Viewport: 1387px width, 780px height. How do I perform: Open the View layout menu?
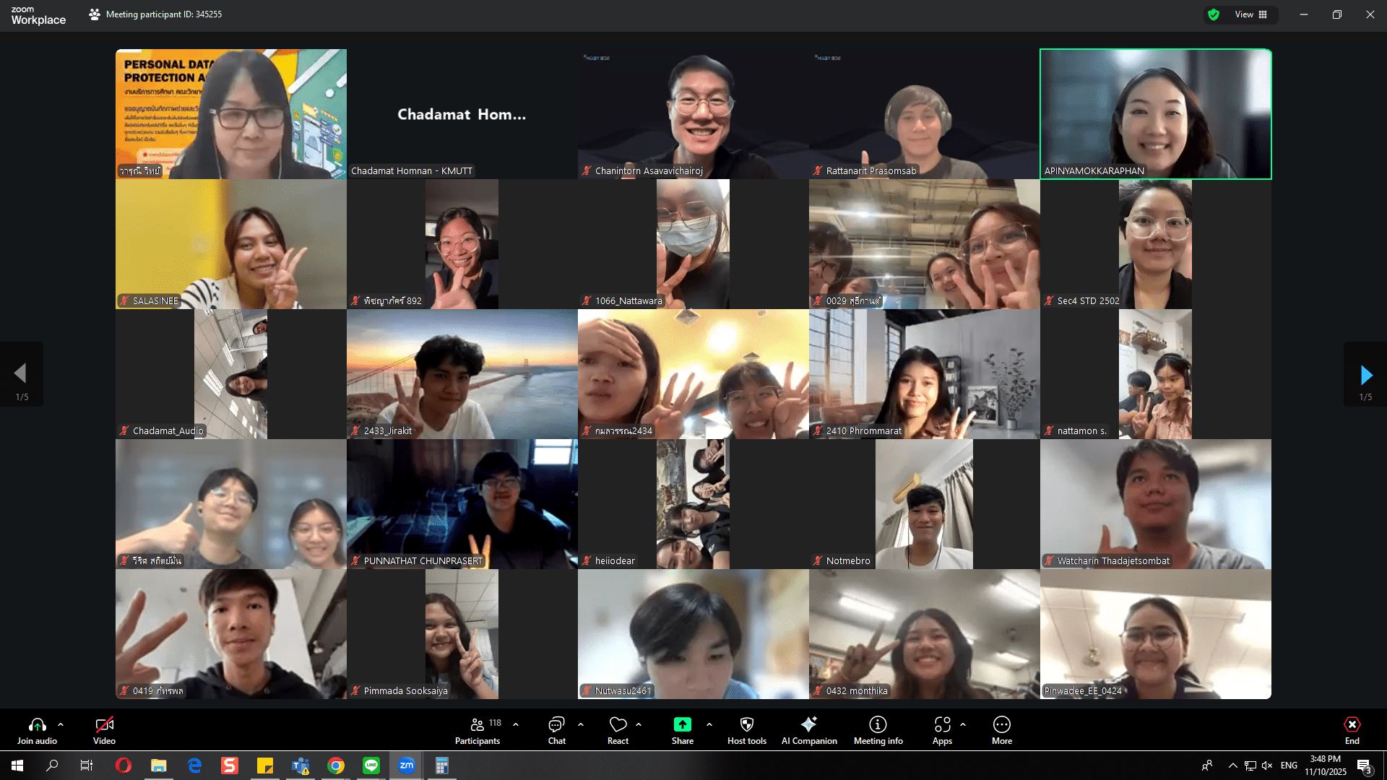point(1251,14)
